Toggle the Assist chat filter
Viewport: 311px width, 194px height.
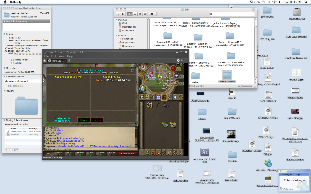[x=112, y=154]
